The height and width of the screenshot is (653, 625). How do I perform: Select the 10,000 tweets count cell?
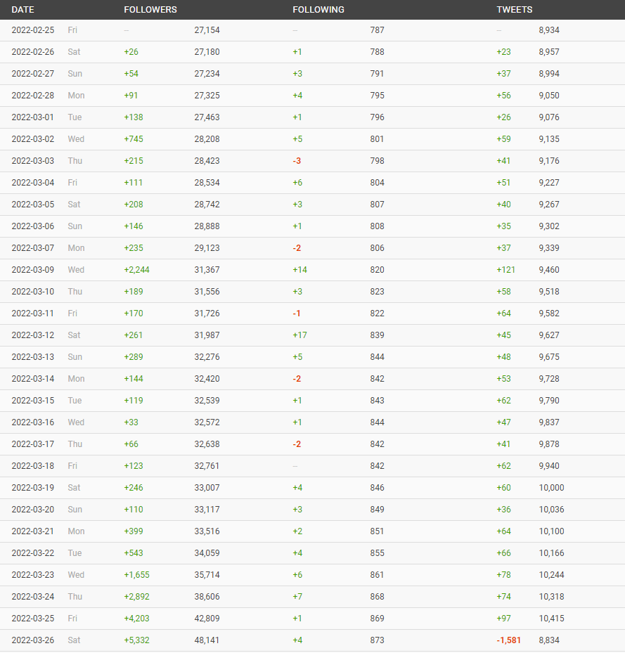551,488
